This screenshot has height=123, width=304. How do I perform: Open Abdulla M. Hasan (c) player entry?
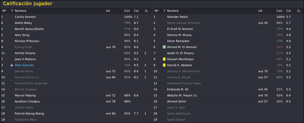[179, 95]
